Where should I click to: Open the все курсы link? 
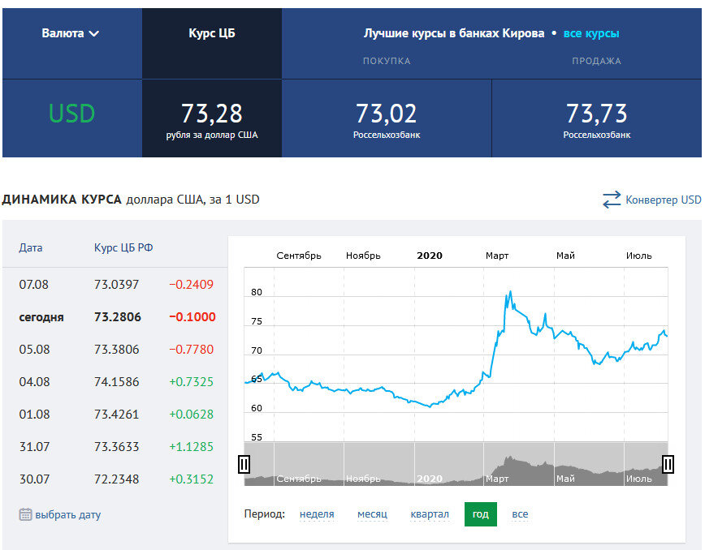pyautogui.click(x=591, y=33)
